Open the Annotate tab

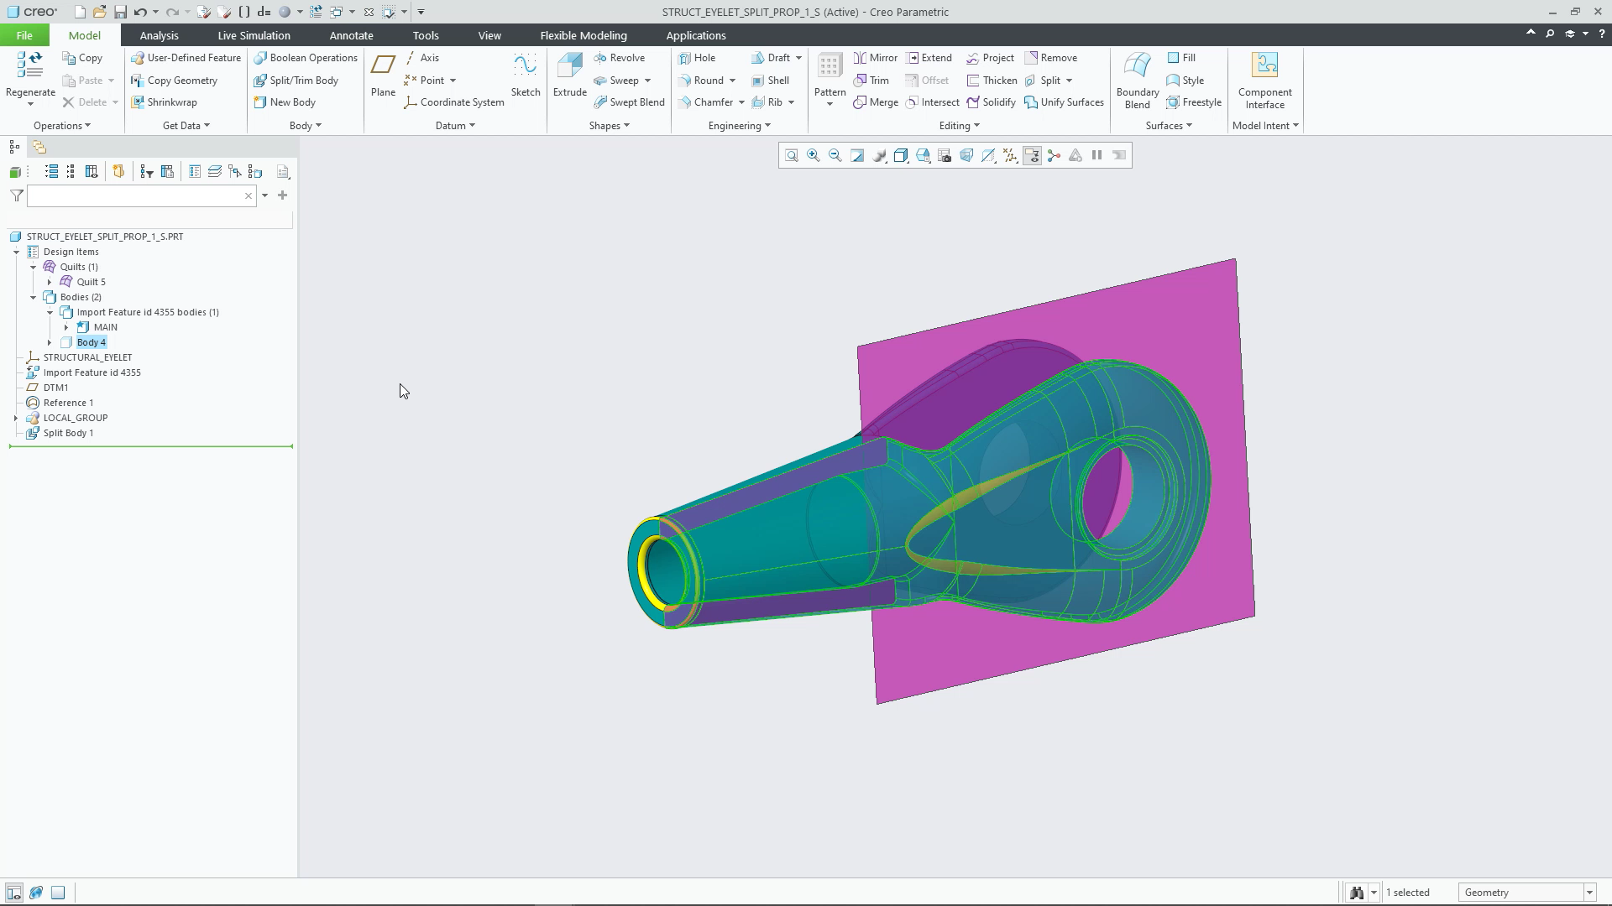351,35
